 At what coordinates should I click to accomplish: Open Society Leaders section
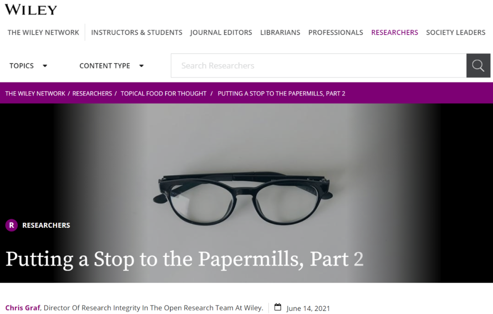pos(456,32)
